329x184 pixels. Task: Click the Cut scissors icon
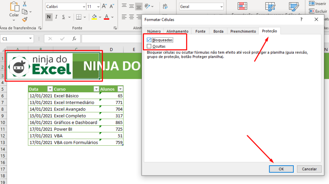point(25,4)
